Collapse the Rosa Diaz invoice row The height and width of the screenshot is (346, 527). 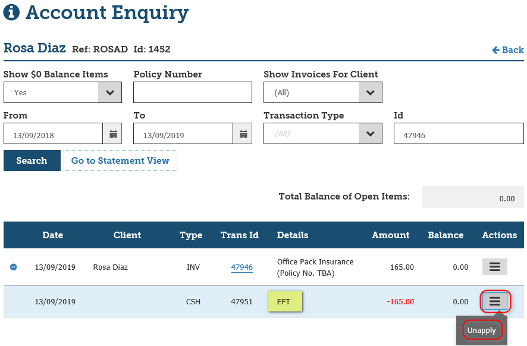[13, 267]
